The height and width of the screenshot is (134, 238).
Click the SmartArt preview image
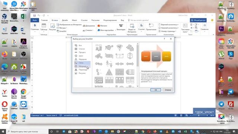[x=156, y=56]
